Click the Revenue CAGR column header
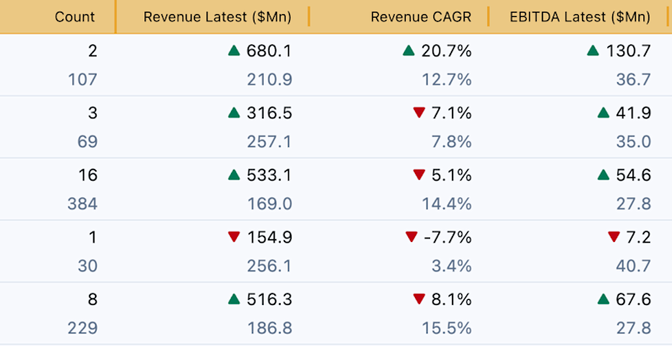 coord(421,17)
